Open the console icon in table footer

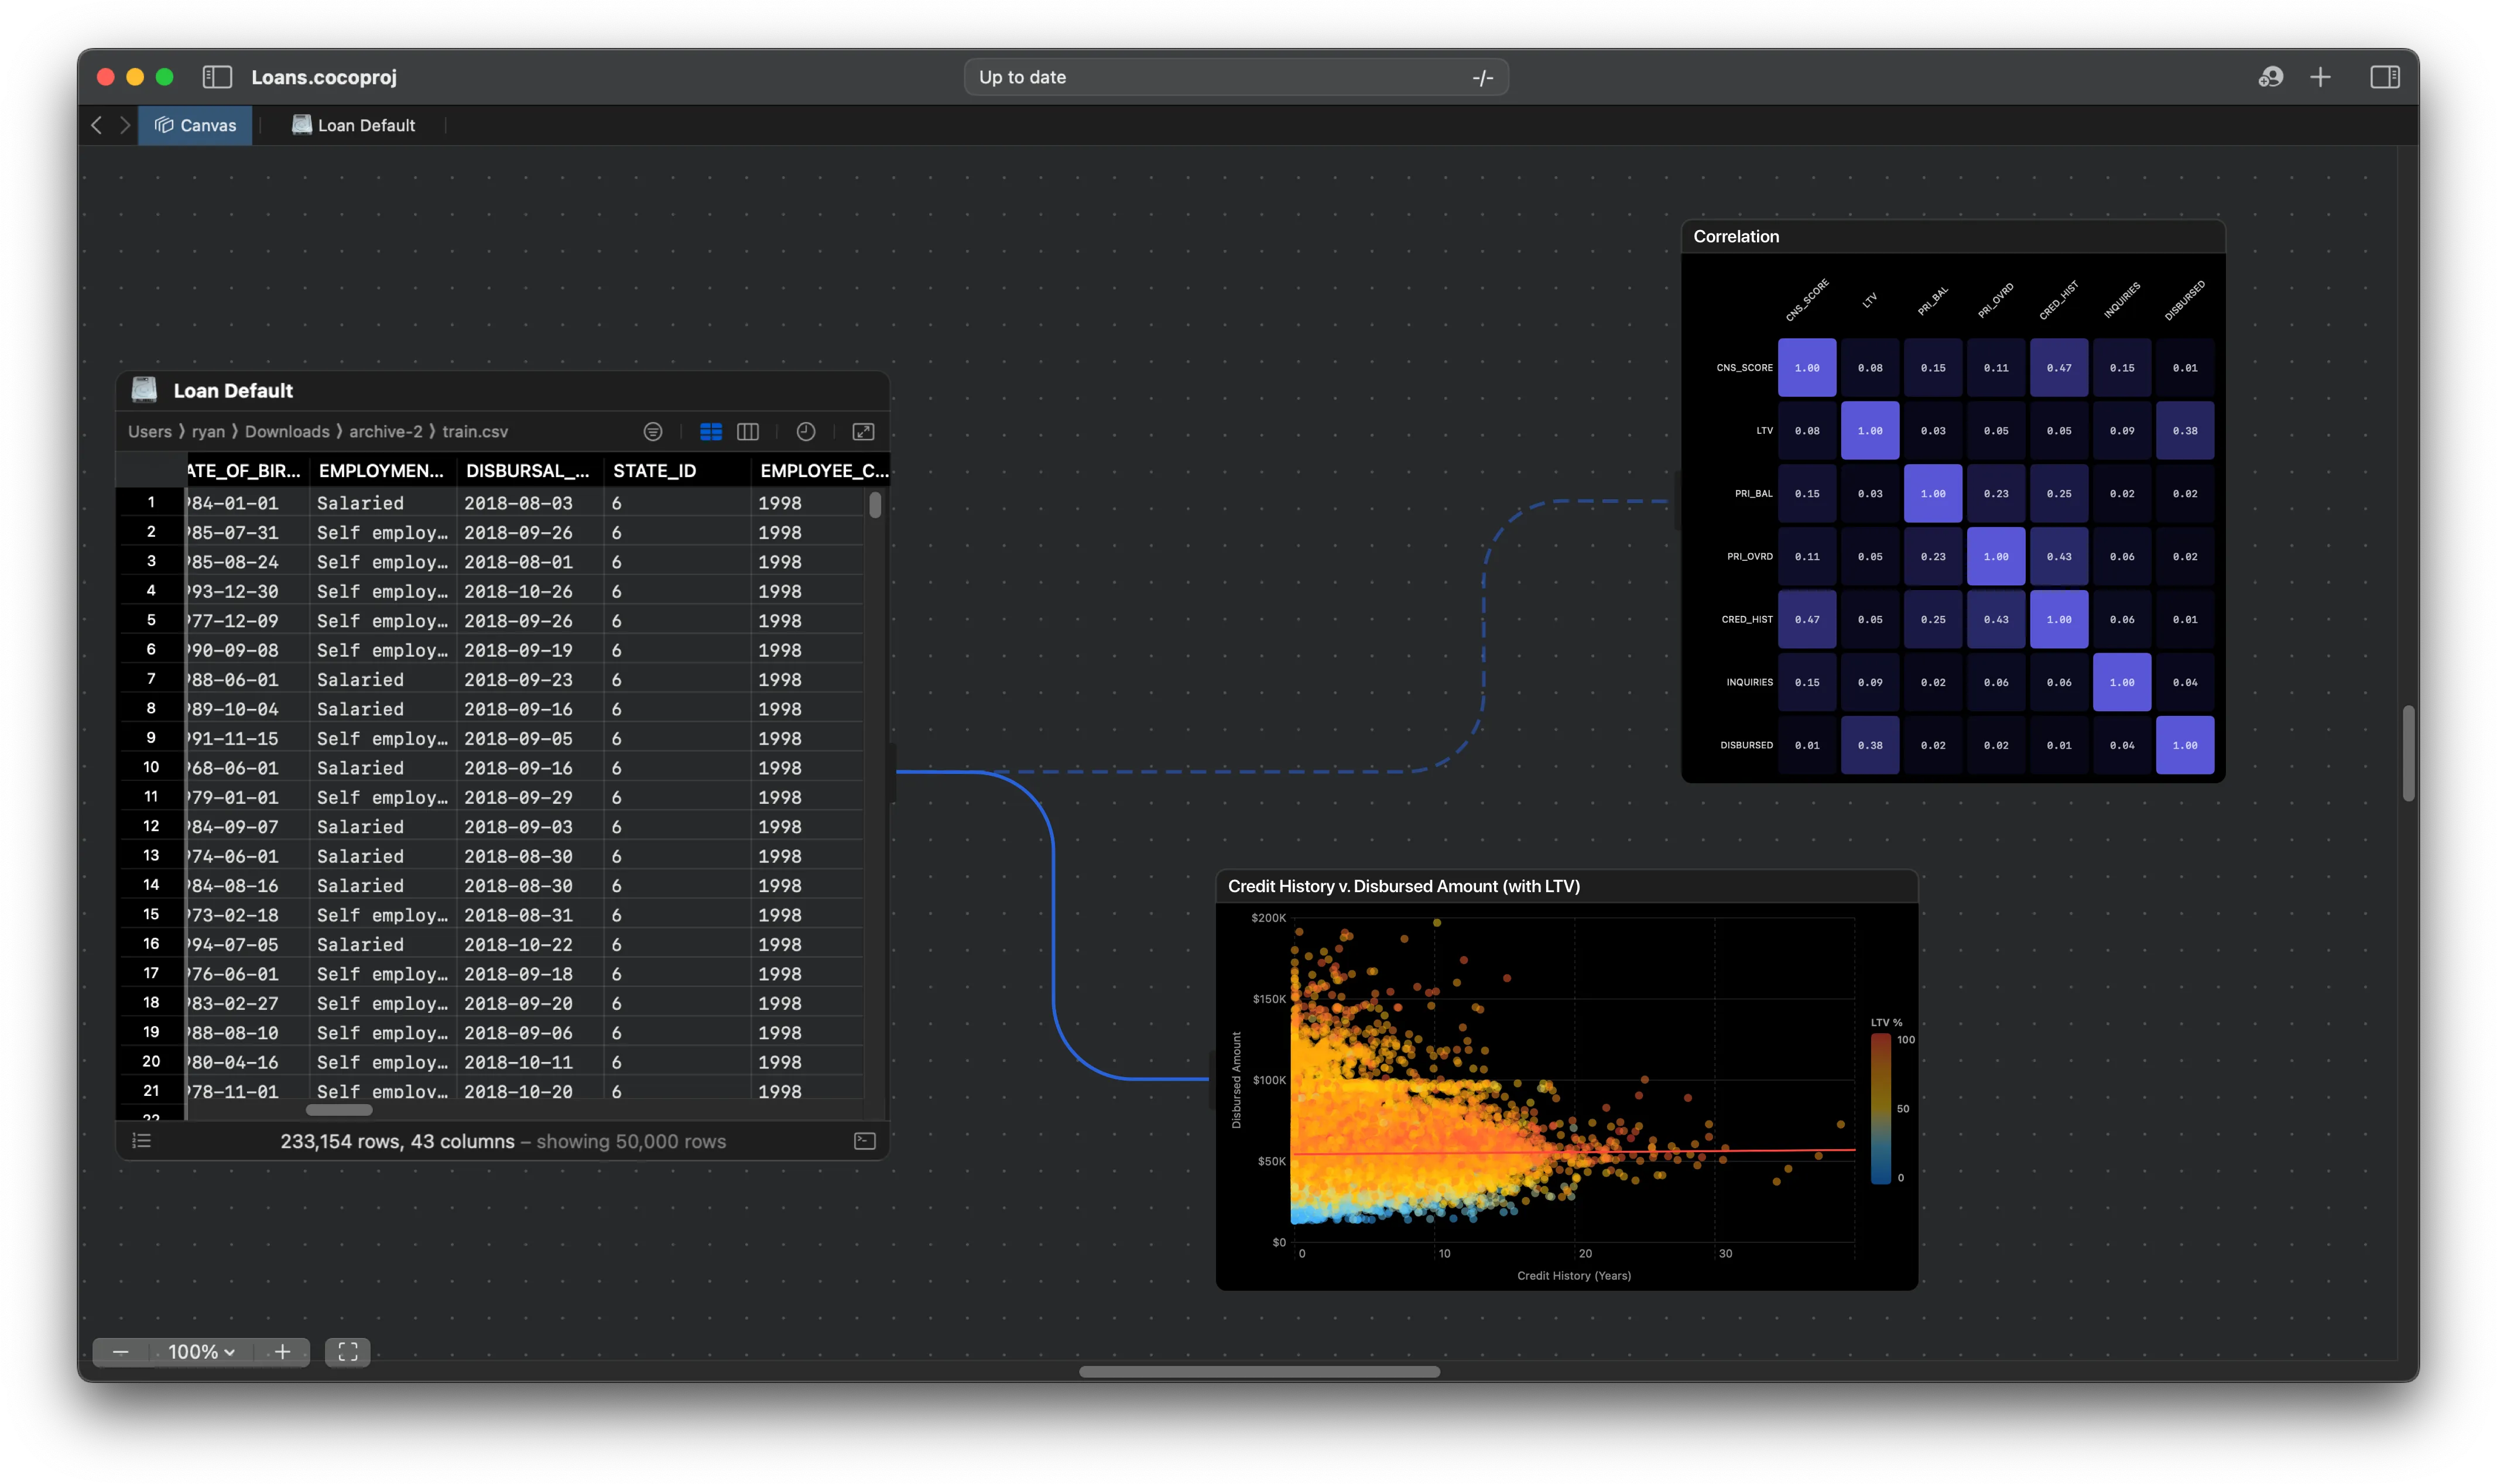pyautogui.click(x=865, y=1141)
